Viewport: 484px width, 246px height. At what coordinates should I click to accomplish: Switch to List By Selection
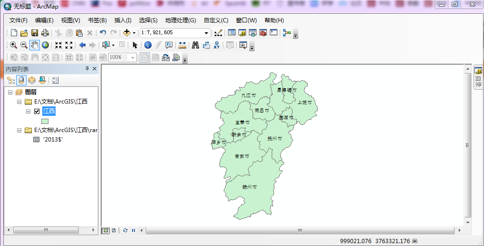[42, 80]
